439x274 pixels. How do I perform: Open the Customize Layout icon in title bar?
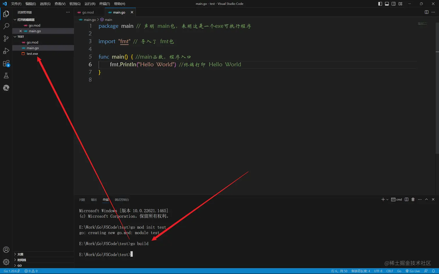[400, 4]
